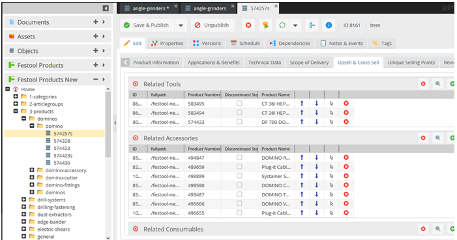This screenshot has width=457, height=240.
Task: Open product 583494 row item
Action: [331, 113]
